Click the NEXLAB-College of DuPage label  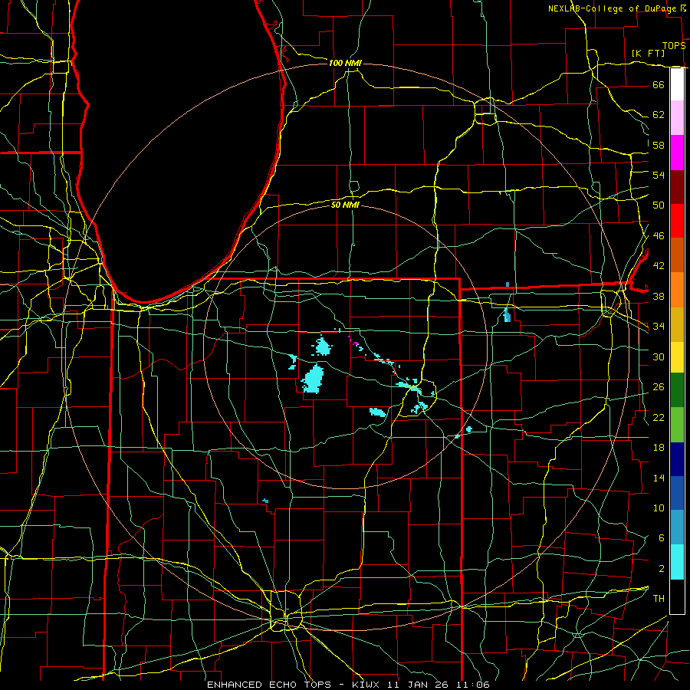click(x=614, y=8)
